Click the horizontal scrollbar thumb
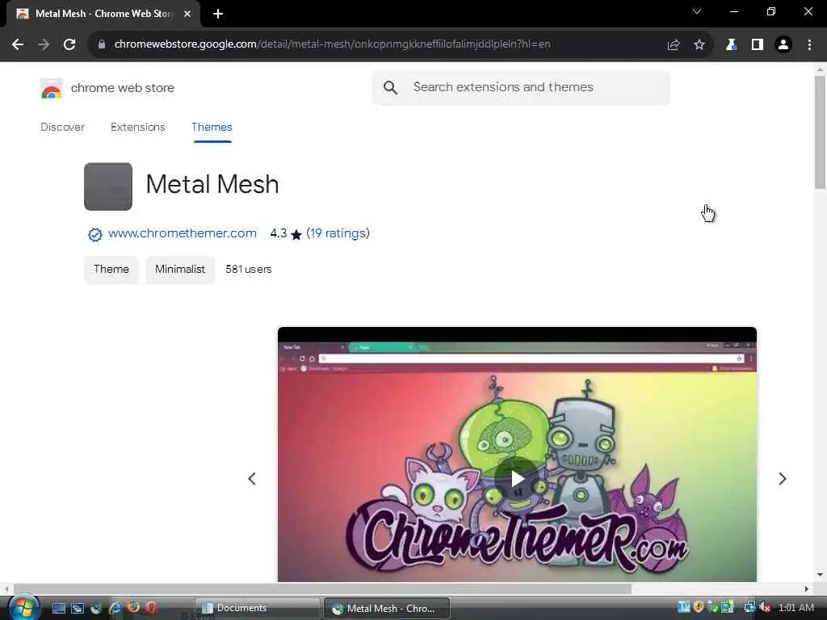Screen dimensions: 827x620 321,589
